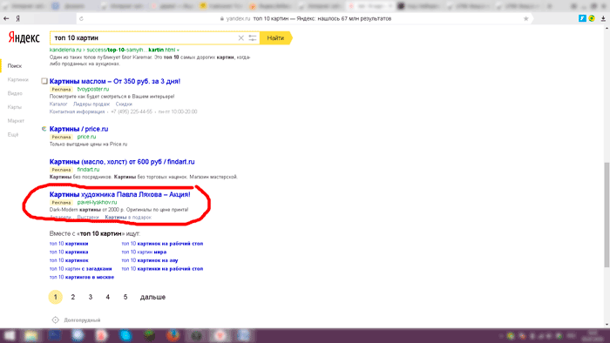
Task: Search related query топ 10 картинки
Action: click(x=69, y=244)
